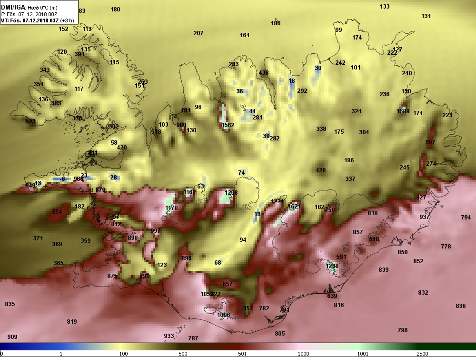Click the map value '832'
The height and width of the screenshot is (357, 476).
click(x=423, y=293)
